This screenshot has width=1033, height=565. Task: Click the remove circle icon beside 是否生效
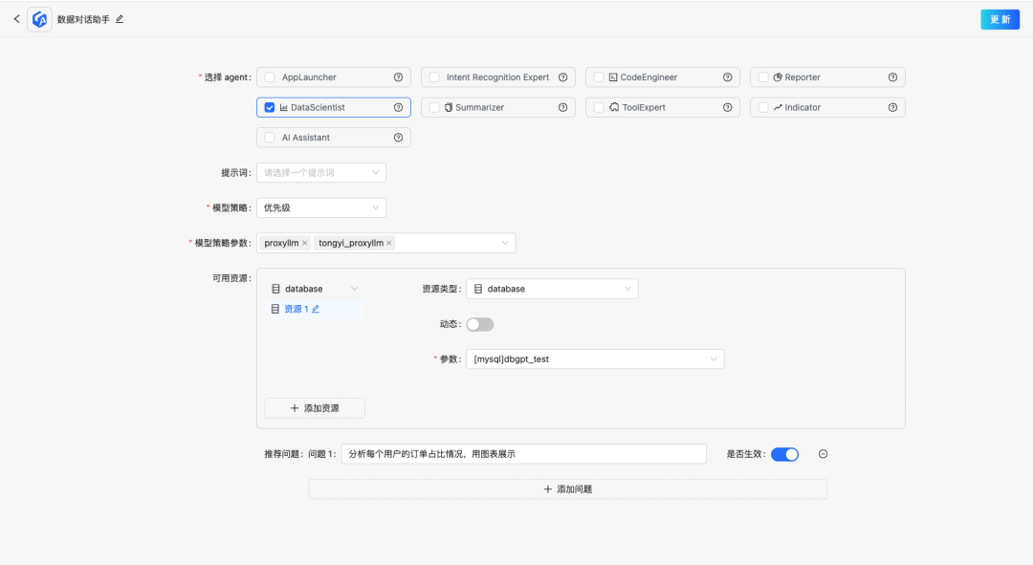823,454
